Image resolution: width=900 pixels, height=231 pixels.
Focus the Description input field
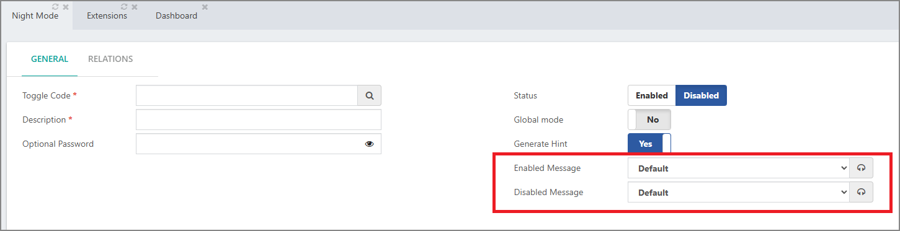(259, 120)
